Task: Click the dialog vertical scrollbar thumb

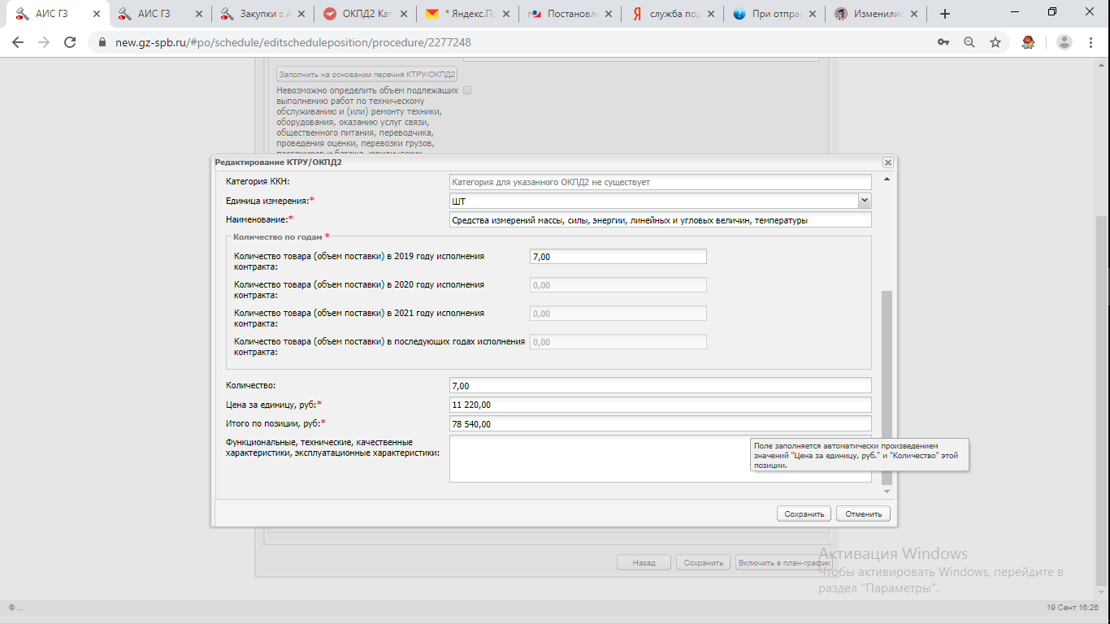Action: pos(887,388)
